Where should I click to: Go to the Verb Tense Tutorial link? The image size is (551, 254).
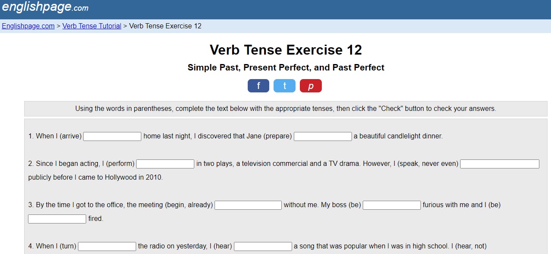(x=92, y=26)
